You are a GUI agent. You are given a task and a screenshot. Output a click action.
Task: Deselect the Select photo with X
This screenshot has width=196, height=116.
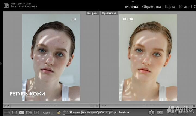(x=96, y=106)
